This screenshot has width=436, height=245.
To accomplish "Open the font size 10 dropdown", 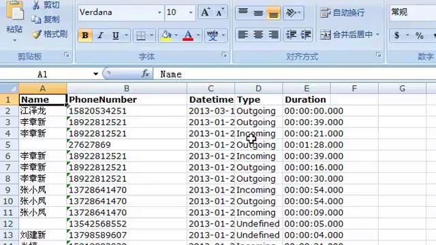I will (x=191, y=12).
